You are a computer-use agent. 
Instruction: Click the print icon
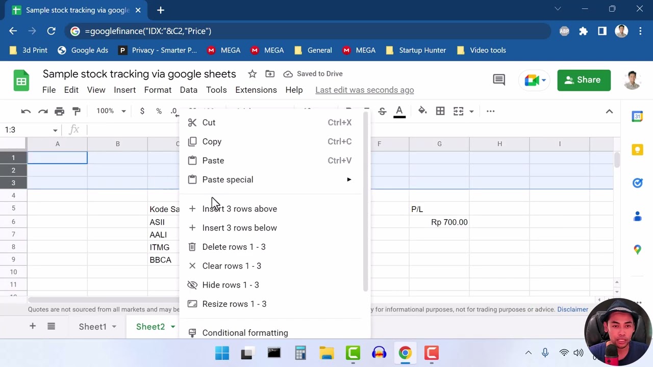[60, 111]
